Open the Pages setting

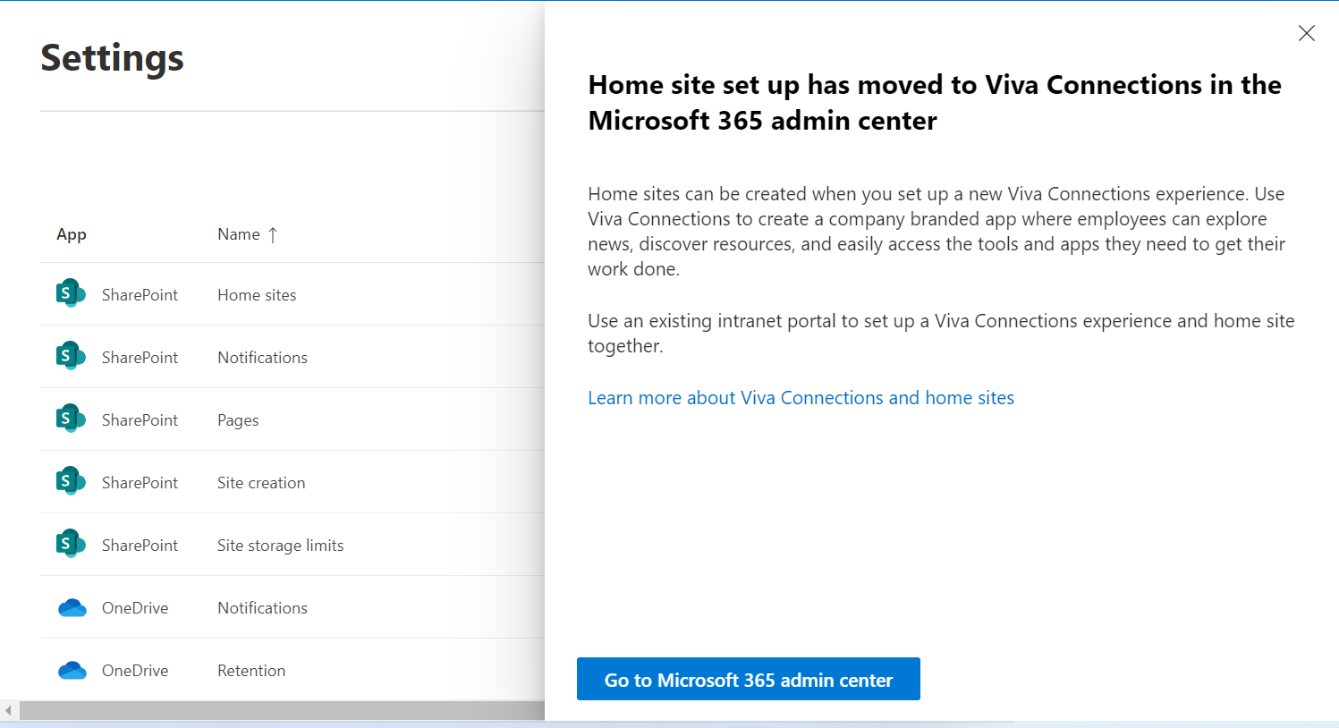(x=238, y=420)
